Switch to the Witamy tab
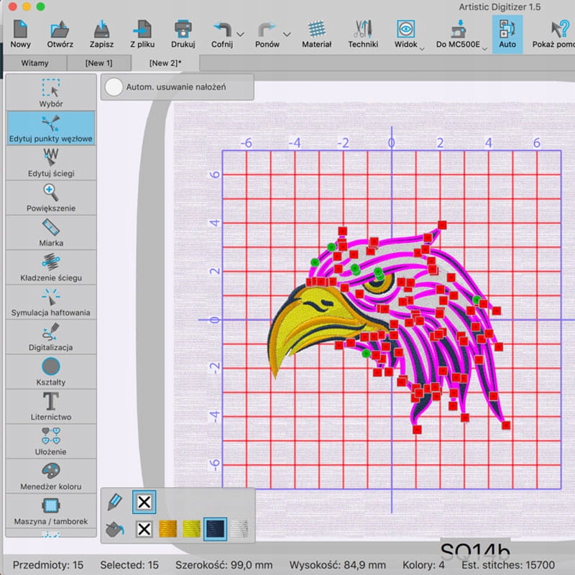The height and width of the screenshot is (575, 575). 35,63
